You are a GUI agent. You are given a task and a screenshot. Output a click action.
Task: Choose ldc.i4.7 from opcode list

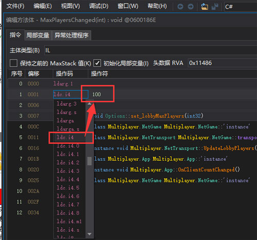tap(68, 205)
